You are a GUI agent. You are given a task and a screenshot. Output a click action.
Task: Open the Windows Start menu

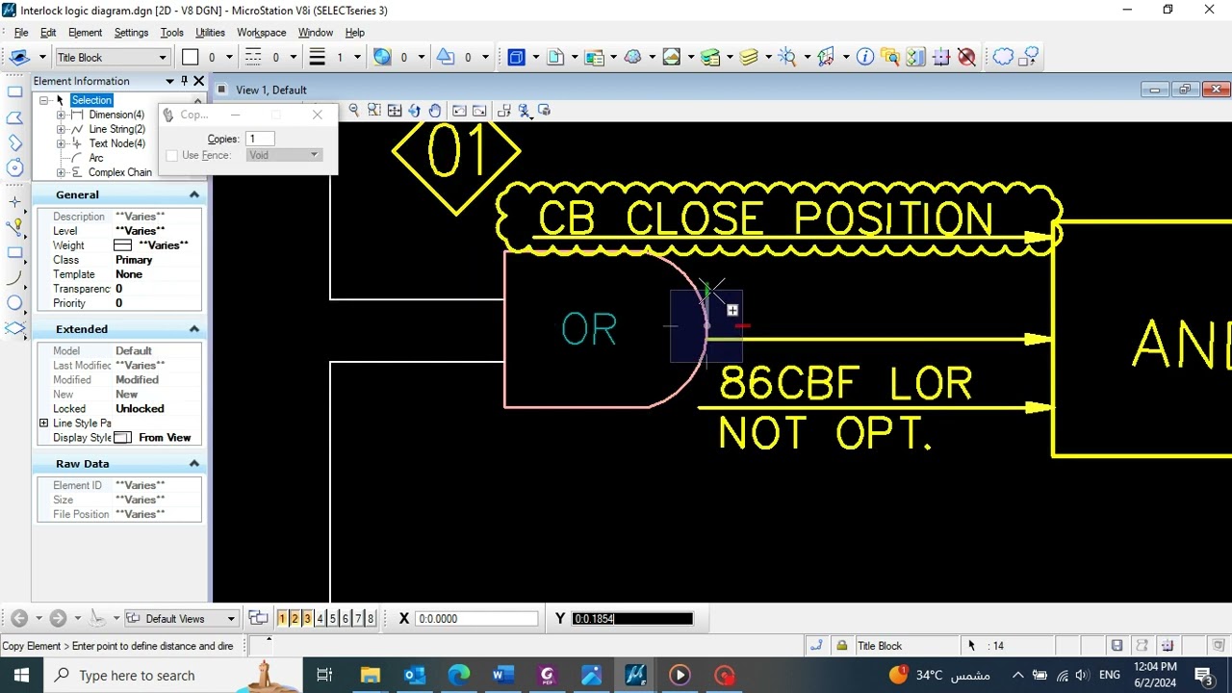[21, 676]
